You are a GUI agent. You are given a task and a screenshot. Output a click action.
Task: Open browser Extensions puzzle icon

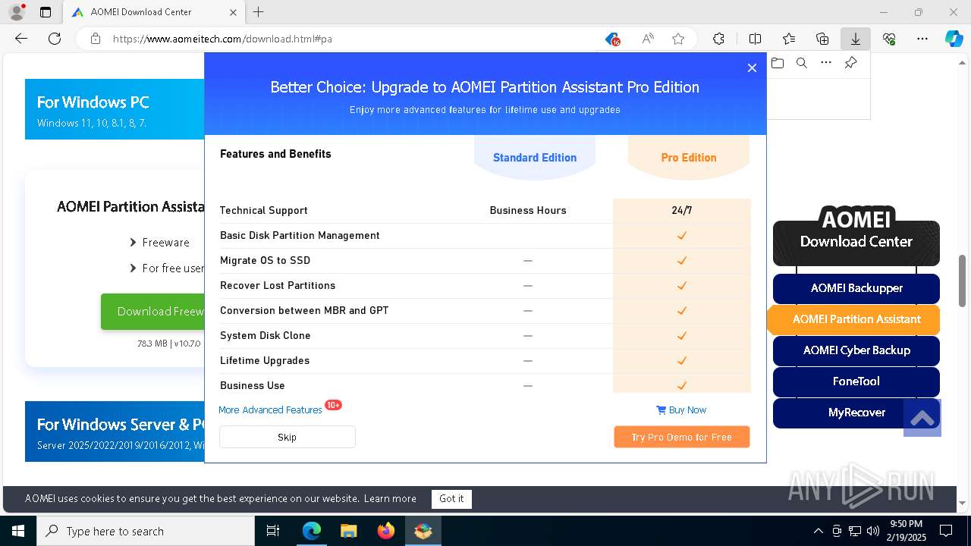tap(719, 39)
